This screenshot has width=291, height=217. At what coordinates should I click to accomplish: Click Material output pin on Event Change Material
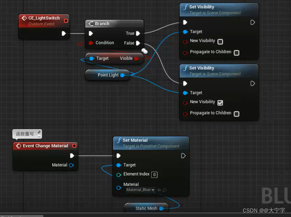pyautogui.click(x=71, y=165)
